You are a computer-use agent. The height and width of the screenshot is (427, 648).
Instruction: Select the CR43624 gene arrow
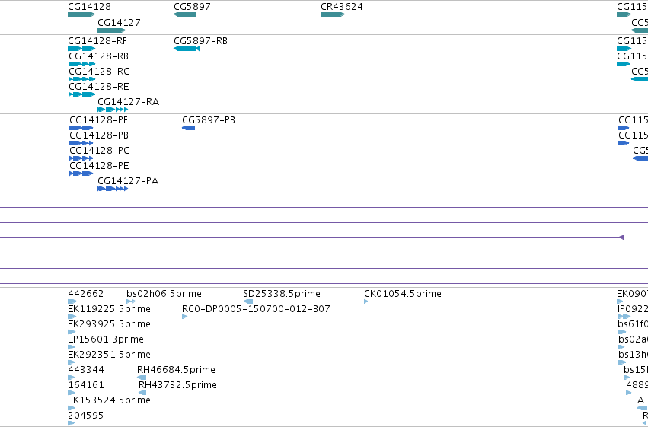coord(333,14)
